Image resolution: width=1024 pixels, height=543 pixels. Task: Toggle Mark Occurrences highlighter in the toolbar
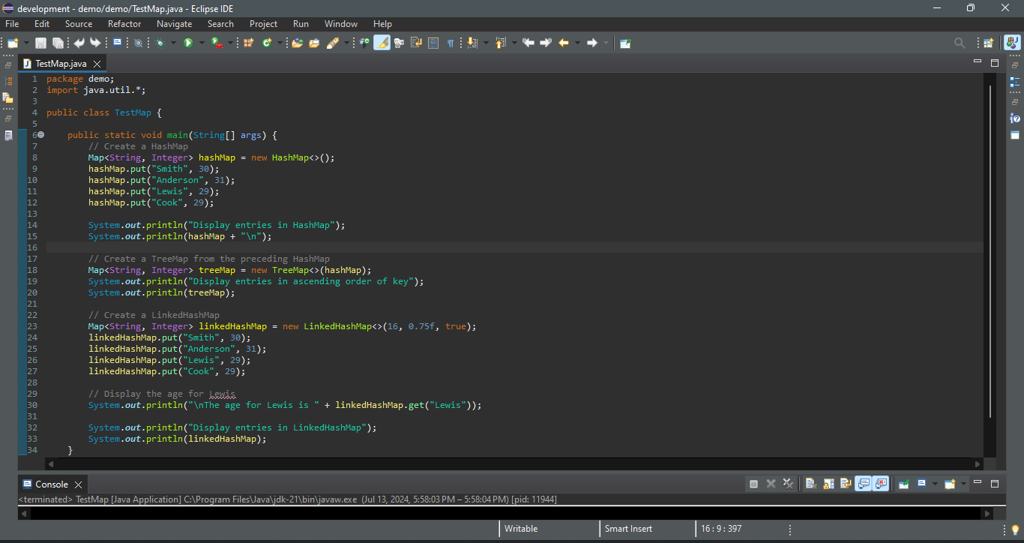click(x=382, y=43)
